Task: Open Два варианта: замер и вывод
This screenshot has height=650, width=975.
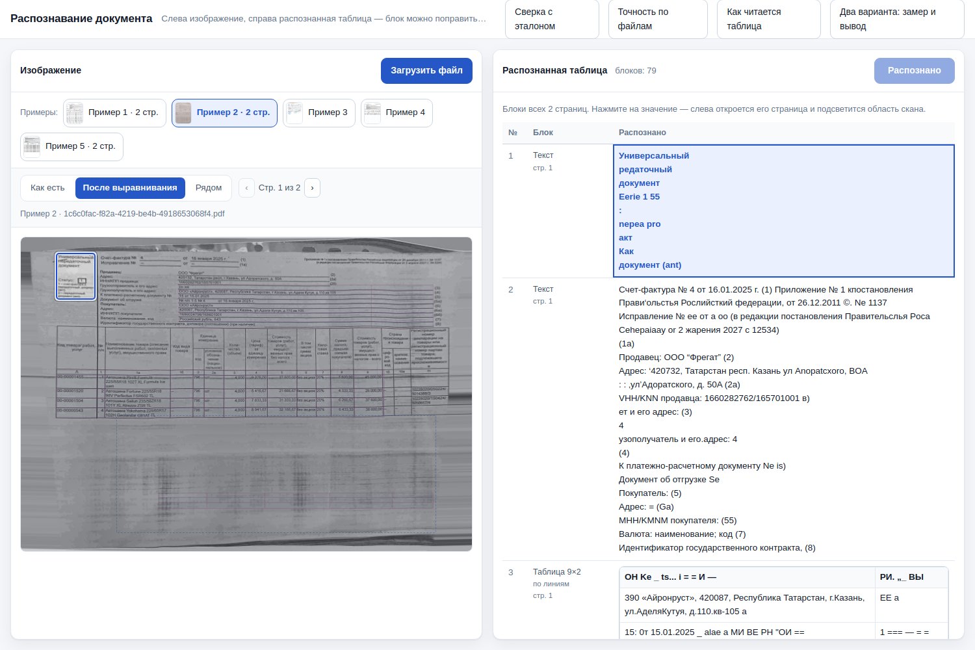Action: click(897, 19)
